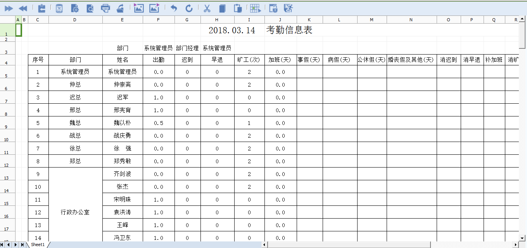
Task: Select column F header
Action: point(158,20)
